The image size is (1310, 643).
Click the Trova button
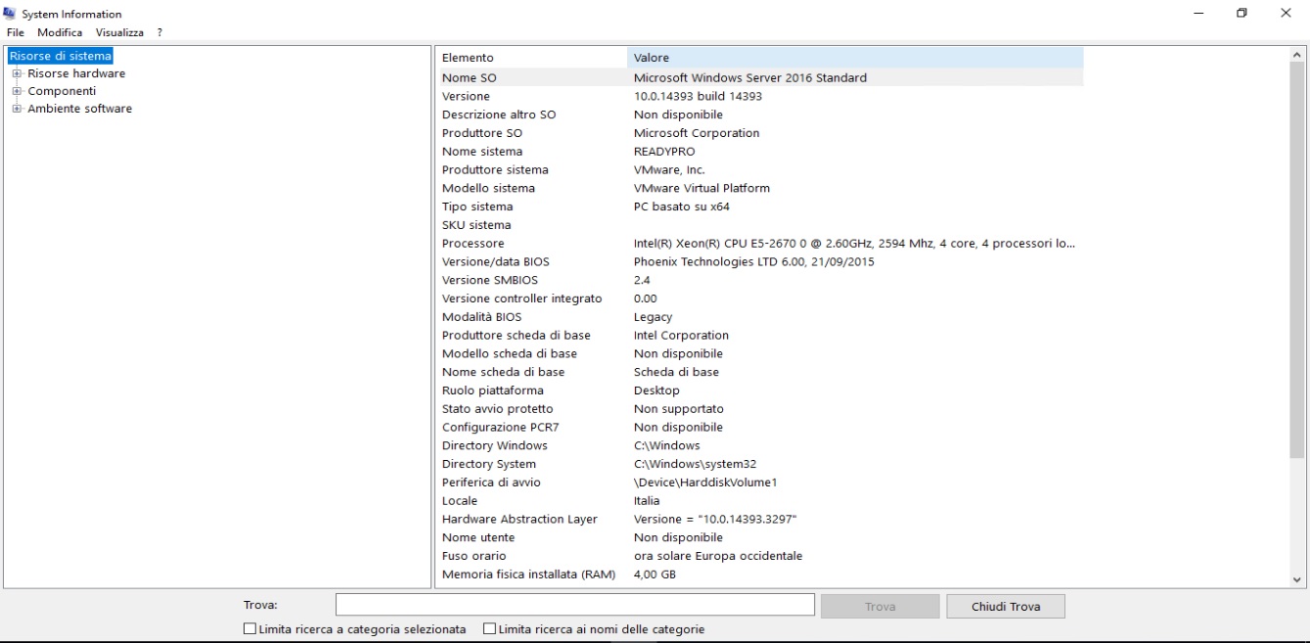[880, 607]
